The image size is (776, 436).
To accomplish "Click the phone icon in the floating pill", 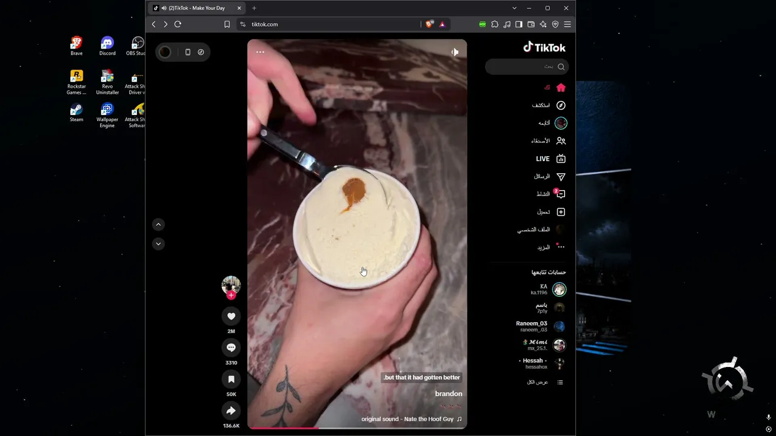I will coord(188,52).
